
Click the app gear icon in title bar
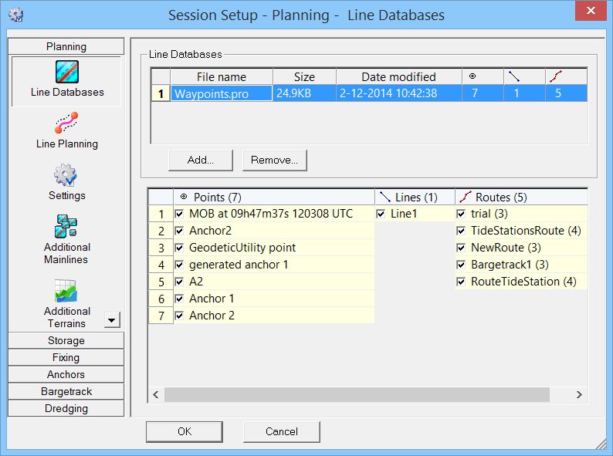click(x=15, y=14)
